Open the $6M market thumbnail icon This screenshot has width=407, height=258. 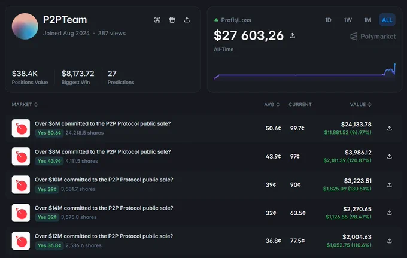point(21,128)
